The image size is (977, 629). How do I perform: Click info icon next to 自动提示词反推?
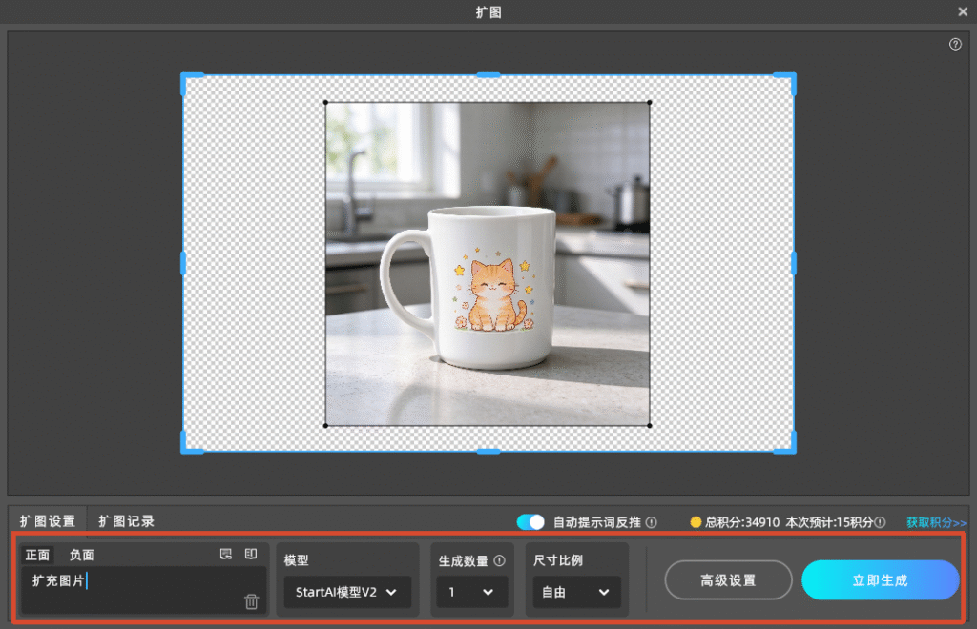652,522
